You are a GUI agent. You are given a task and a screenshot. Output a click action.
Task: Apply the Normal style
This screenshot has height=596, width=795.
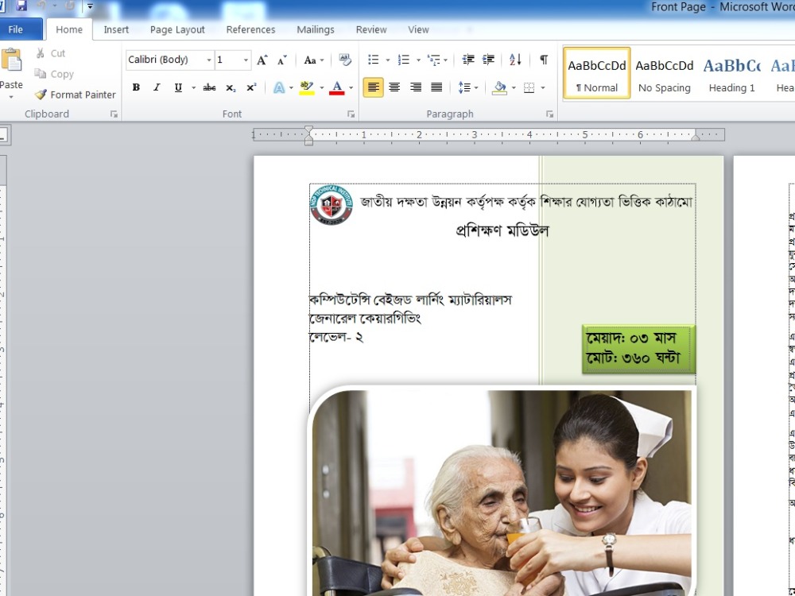pyautogui.click(x=597, y=73)
